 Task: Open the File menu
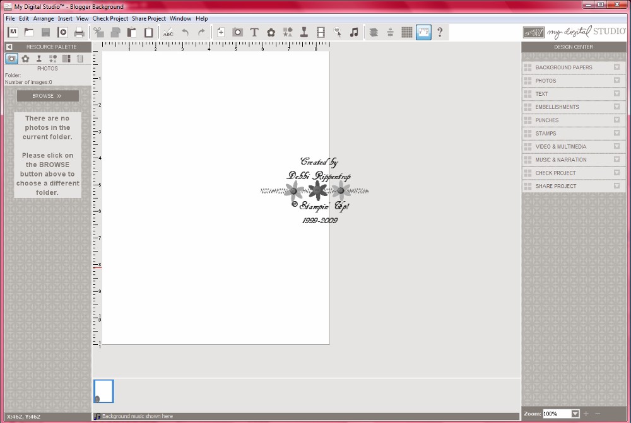10,18
